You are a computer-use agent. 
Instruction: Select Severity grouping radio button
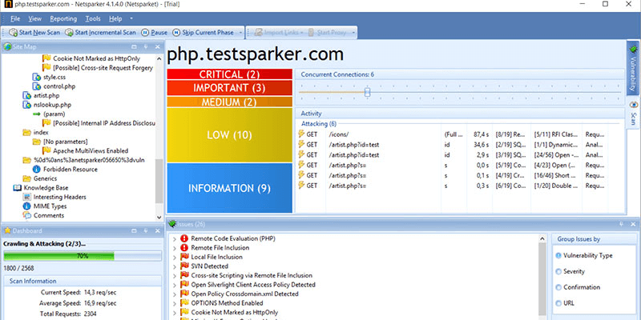(558, 271)
